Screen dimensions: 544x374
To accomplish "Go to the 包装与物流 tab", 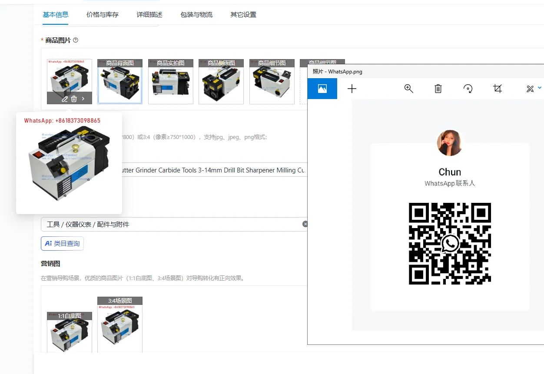I will (196, 14).
